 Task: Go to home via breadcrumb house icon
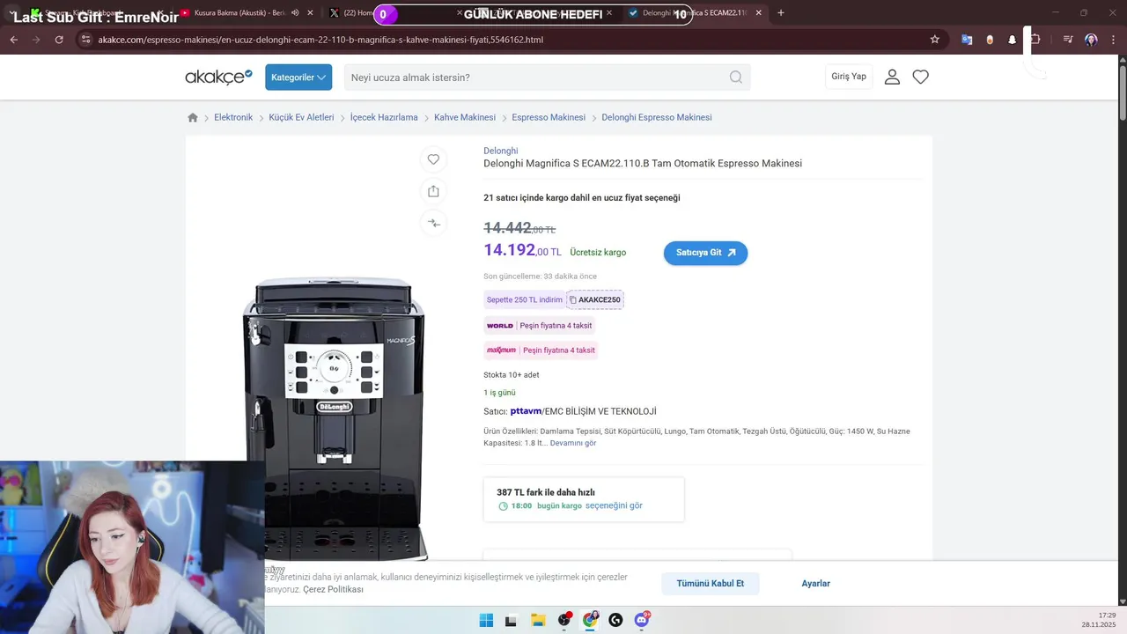[x=193, y=117]
